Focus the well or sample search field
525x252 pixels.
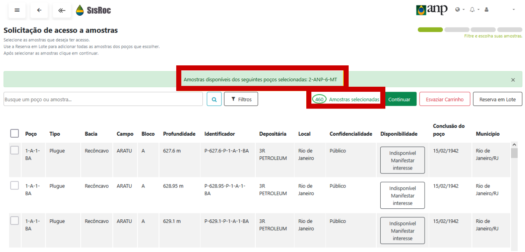[x=103, y=99]
